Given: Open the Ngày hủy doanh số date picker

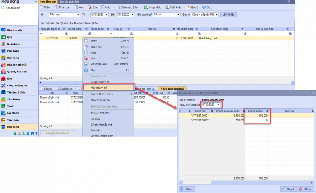Looking at the screenshot, I should tap(218, 104).
